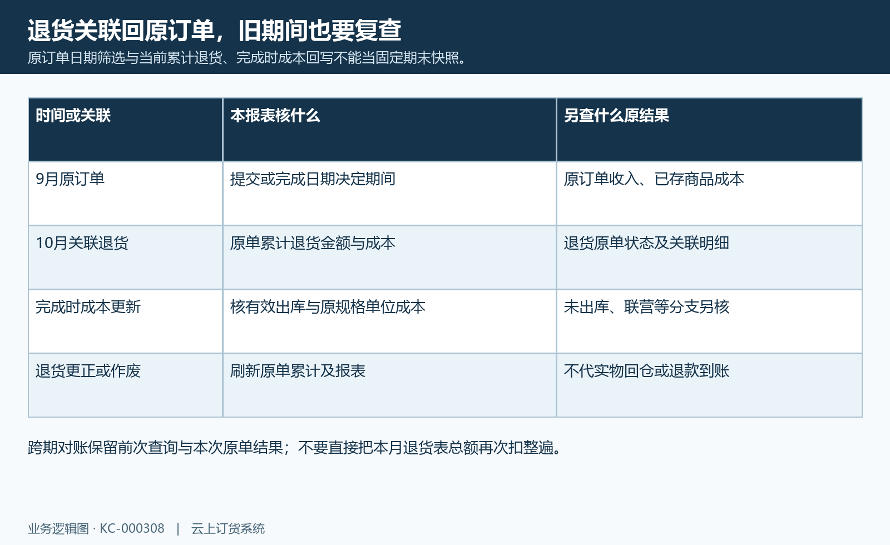890x545 pixels.
Task: Select the 10月关联退货 row cell
Action: (125, 257)
